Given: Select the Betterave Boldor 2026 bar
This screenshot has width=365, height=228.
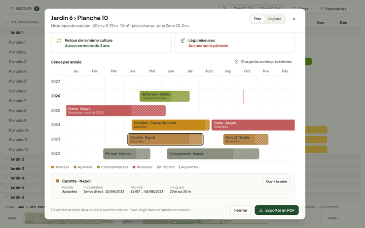Looking at the screenshot, I should (x=165, y=96).
